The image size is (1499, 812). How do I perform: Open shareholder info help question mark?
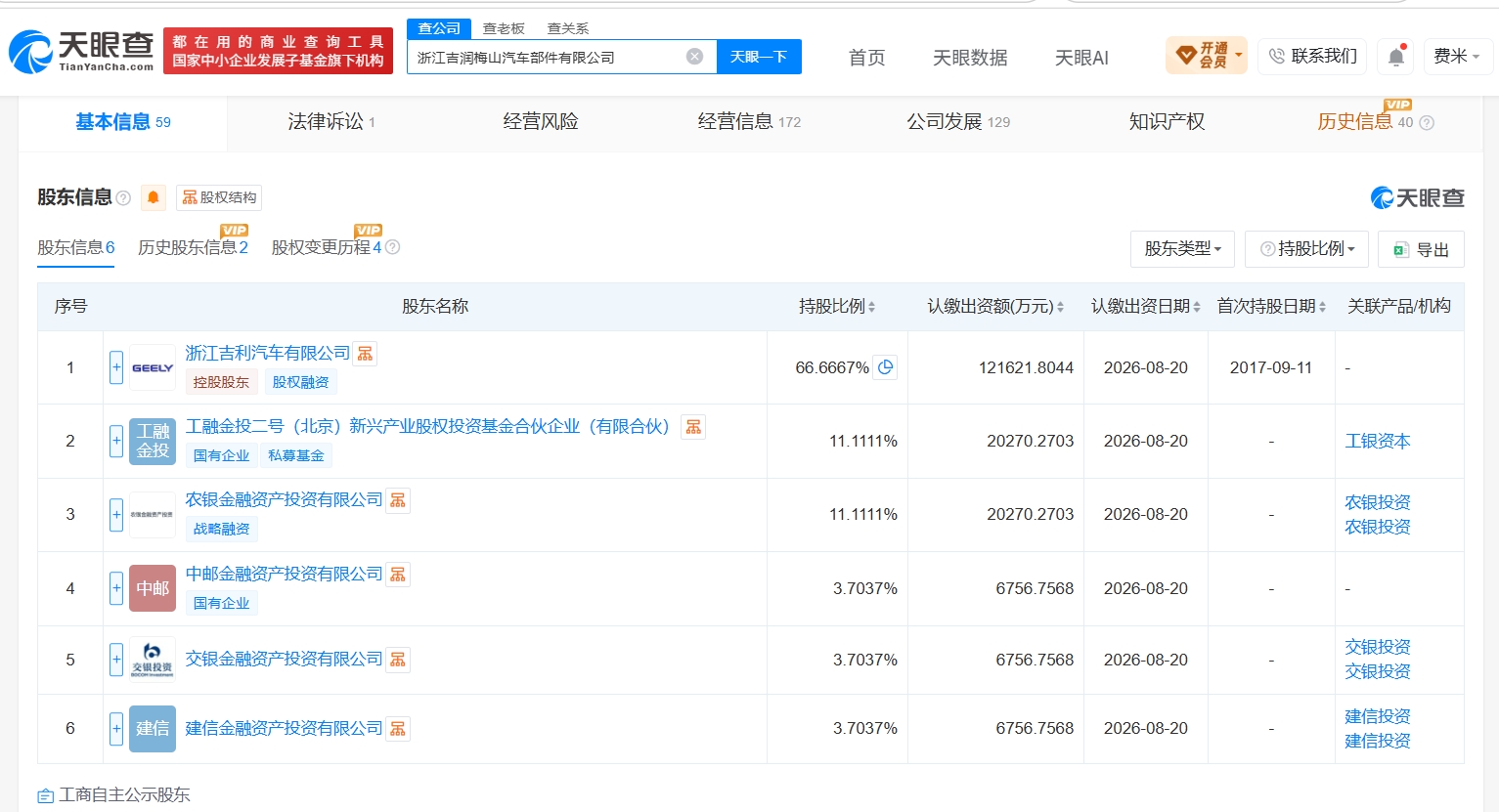pyautogui.click(x=123, y=197)
